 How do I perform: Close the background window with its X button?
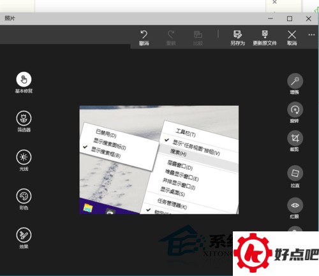pyautogui.click(x=274, y=2)
